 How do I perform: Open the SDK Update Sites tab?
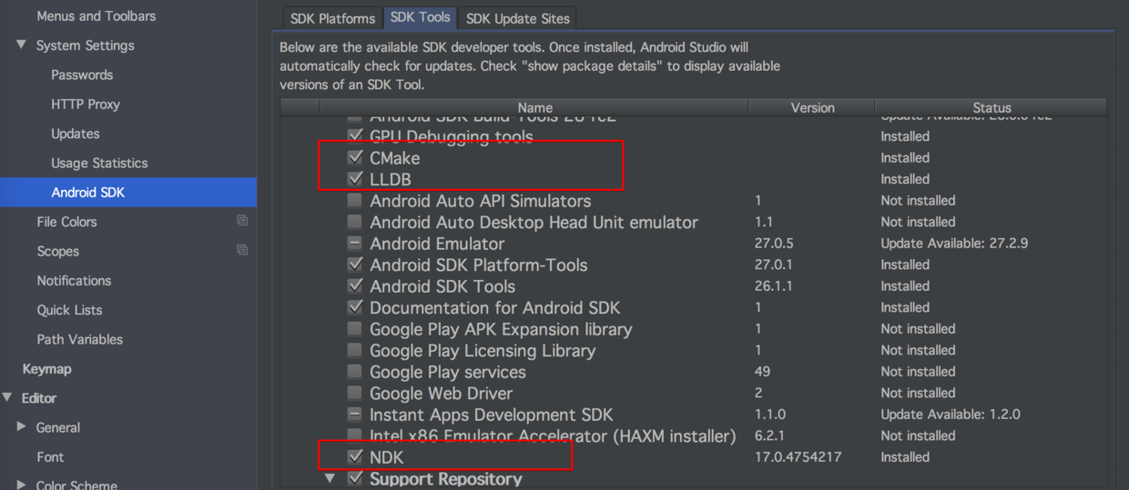(517, 18)
